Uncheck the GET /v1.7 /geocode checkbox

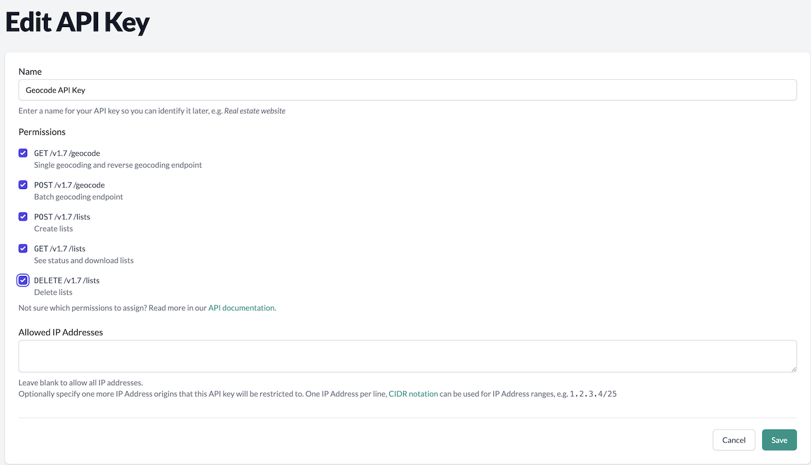23,153
